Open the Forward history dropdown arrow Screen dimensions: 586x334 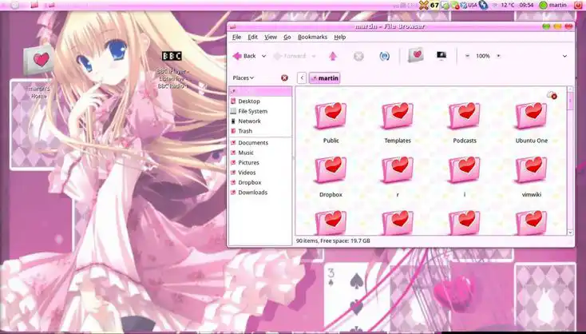[314, 56]
